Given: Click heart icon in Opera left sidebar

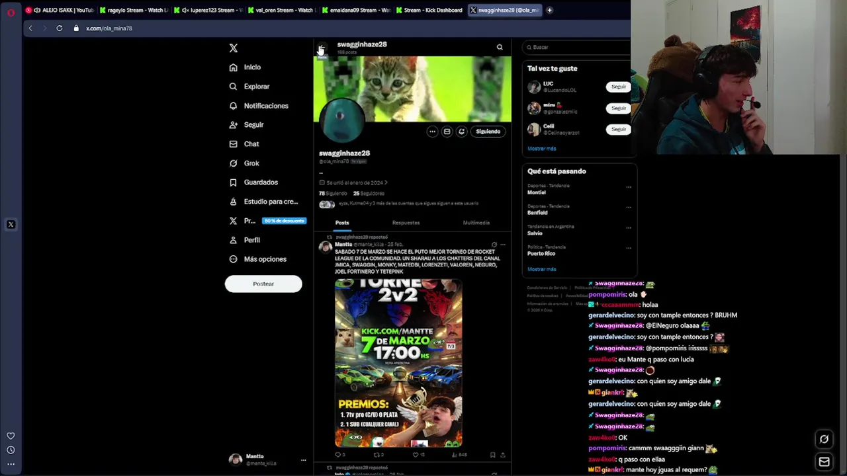Looking at the screenshot, I should (11, 436).
